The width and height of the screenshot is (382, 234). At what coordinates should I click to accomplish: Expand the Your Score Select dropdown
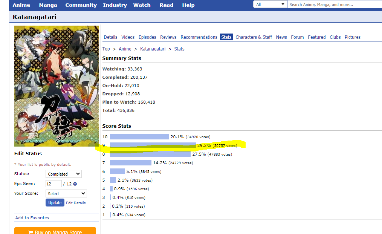pos(66,194)
